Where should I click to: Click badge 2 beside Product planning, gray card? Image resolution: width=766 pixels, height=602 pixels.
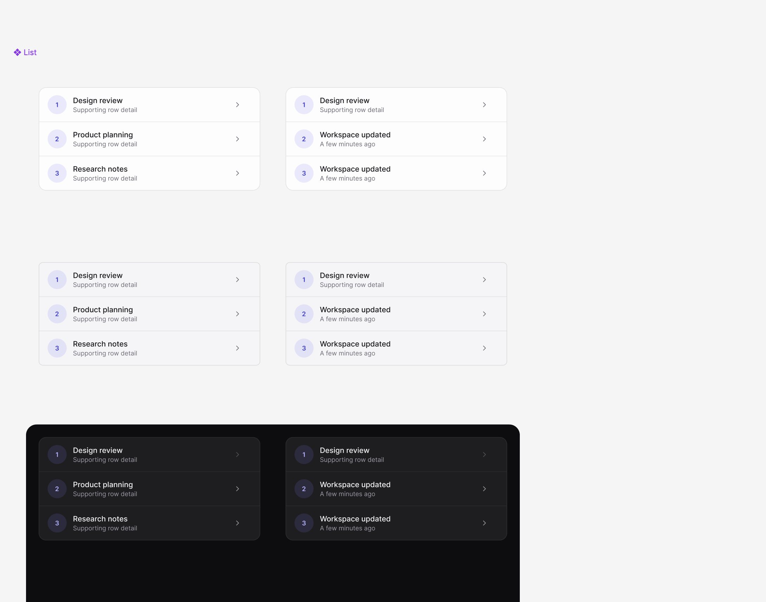57,314
